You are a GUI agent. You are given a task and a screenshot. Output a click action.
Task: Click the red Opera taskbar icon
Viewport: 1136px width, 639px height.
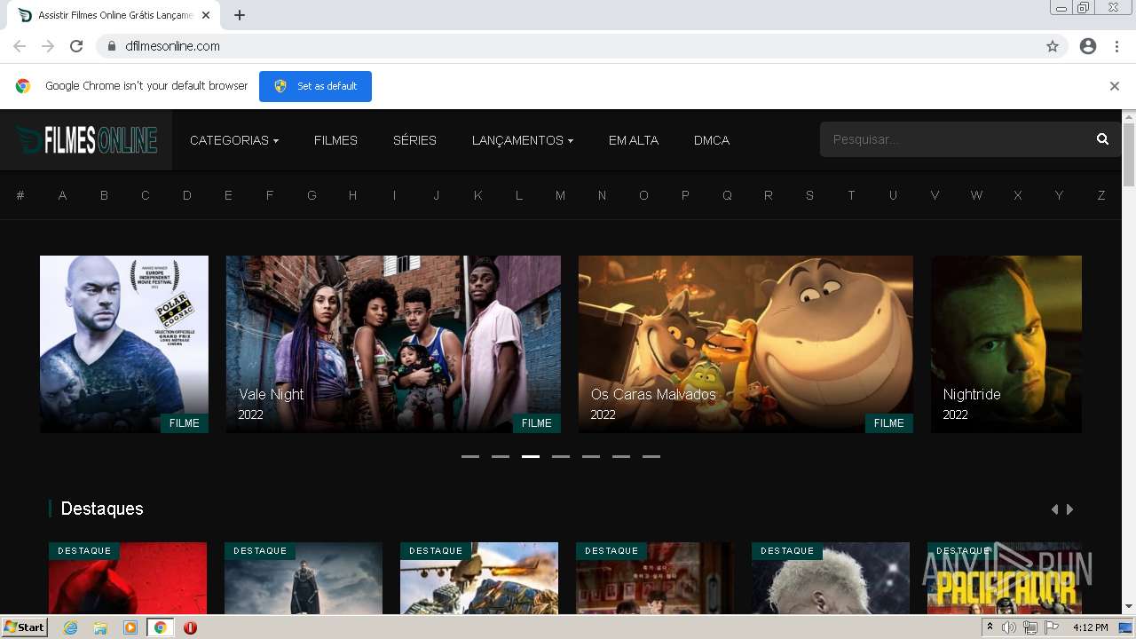190,627
